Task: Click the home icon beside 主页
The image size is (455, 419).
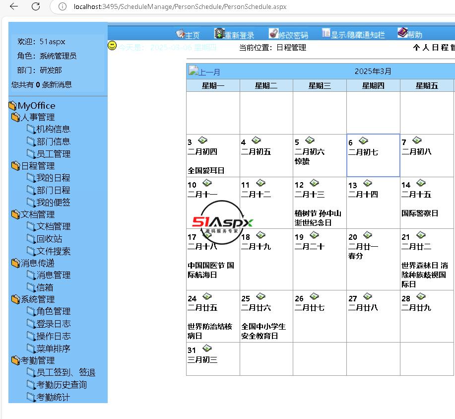Action: [180, 34]
